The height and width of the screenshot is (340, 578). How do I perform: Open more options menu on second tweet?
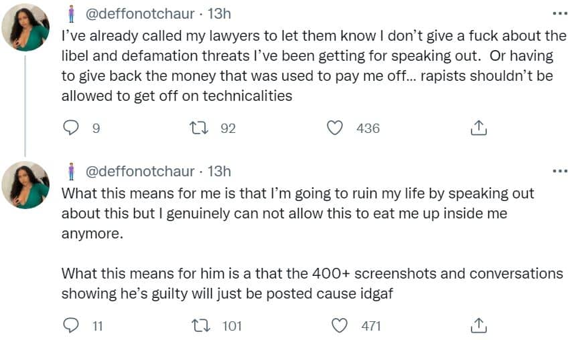(x=560, y=171)
